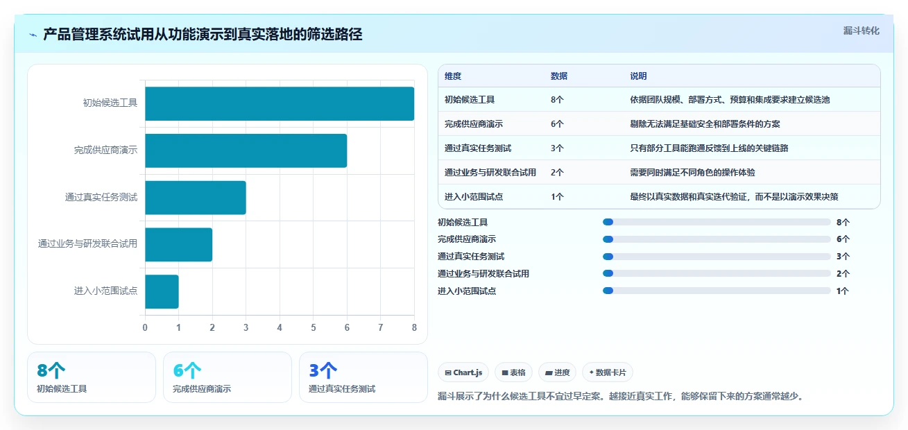Click description 依据团队规模、部署方式、预算和集成要求建立候选池
This screenshot has width=908, height=430.
point(730,100)
